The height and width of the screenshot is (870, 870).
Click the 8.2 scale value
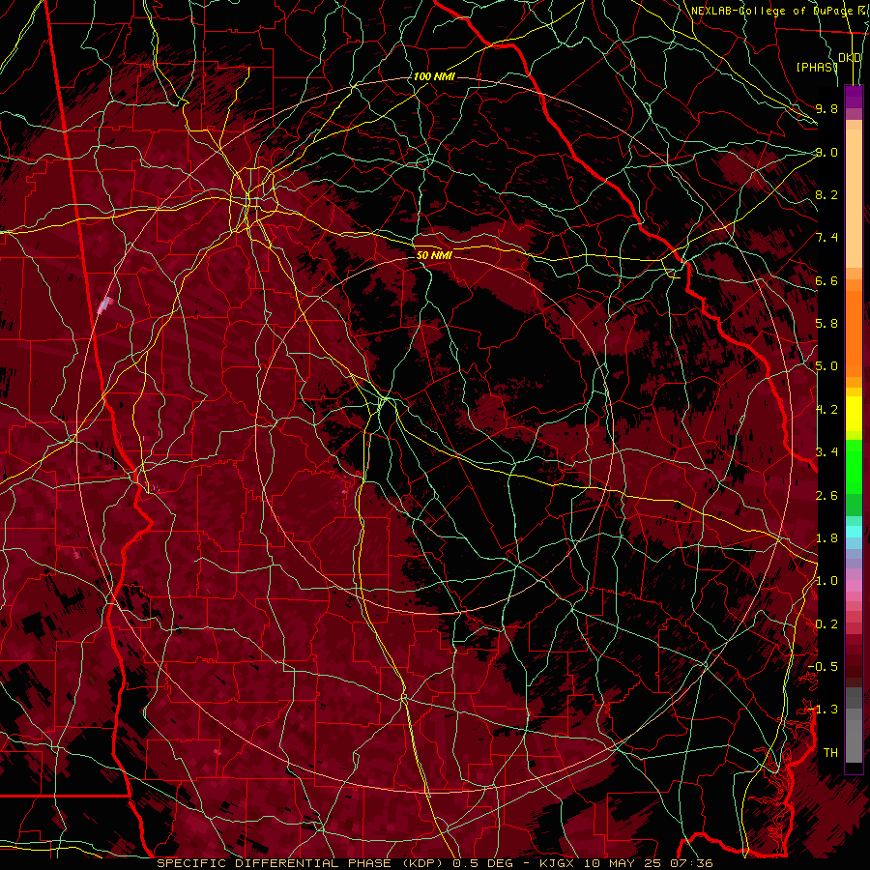tap(826, 194)
